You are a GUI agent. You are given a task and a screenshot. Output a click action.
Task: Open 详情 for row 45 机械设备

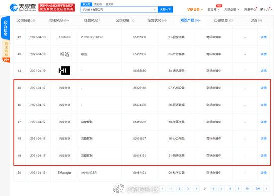point(264,88)
